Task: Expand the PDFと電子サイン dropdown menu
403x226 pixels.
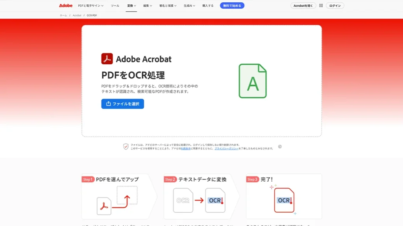Action: 91,5
